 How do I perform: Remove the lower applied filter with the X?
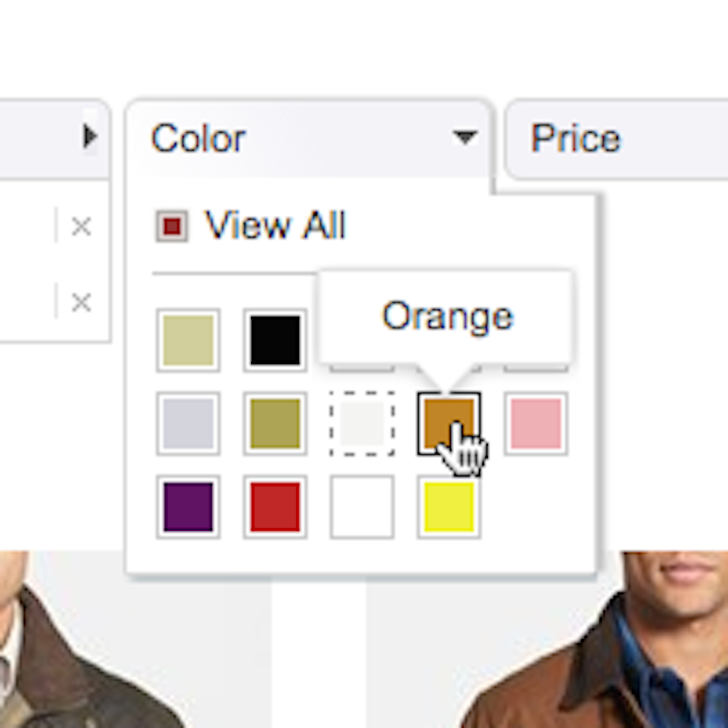[x=81, y=302]
